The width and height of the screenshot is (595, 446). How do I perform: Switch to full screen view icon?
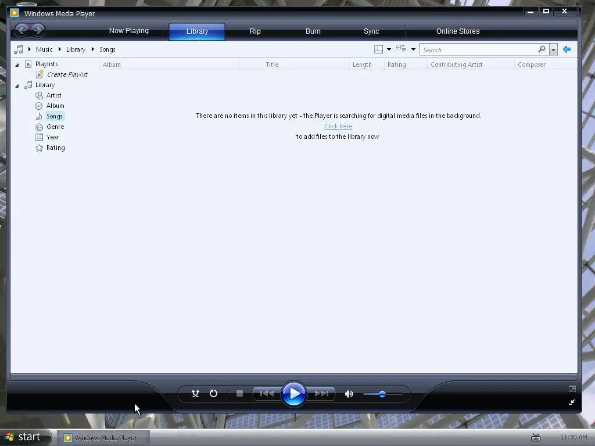(x=572, y=389)
